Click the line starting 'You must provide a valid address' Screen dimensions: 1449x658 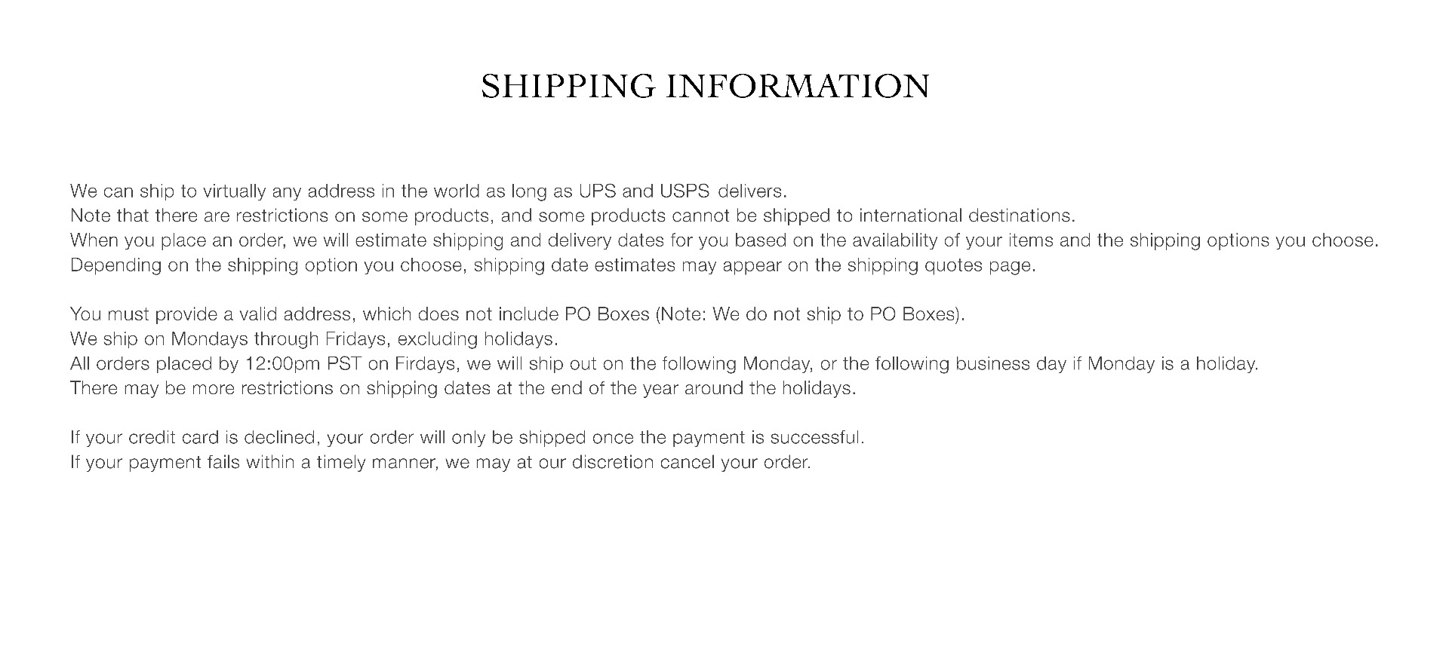click(x=518, y=314)
